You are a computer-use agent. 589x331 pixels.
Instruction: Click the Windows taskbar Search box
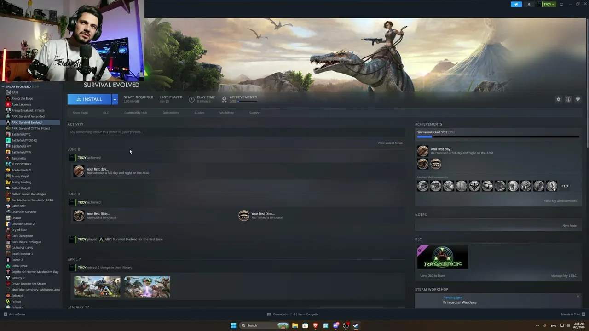[x=265, y=325]
